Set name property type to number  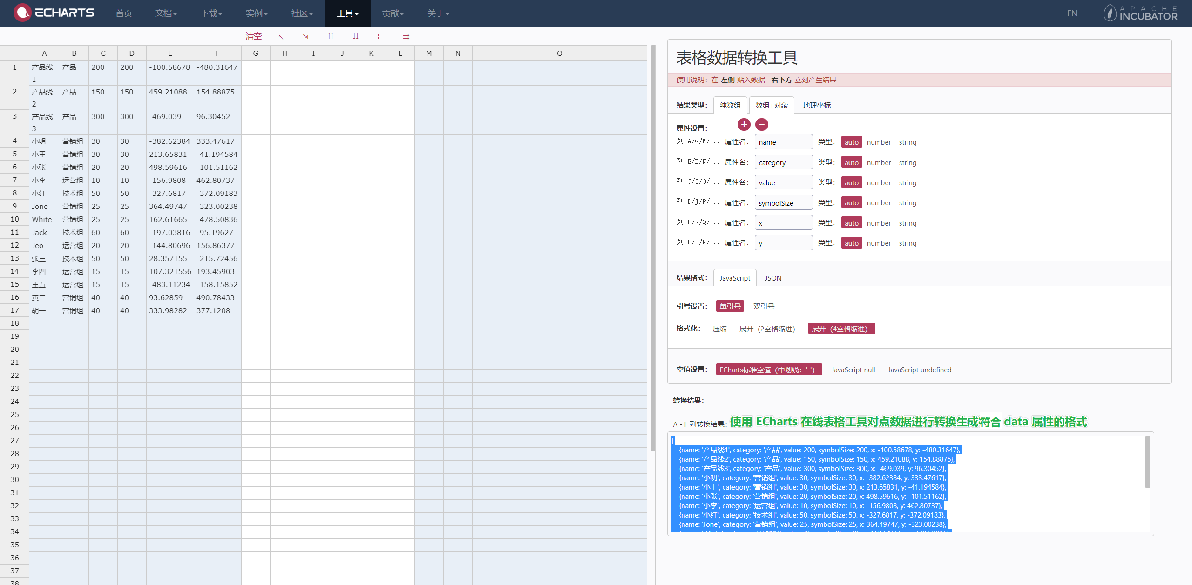tap(879, 142)
